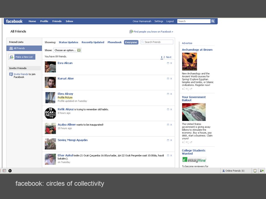266x199 pixels.
Task: Switch to Recently Updated filter
Action: pyautogui.click(x=93, y=42)
